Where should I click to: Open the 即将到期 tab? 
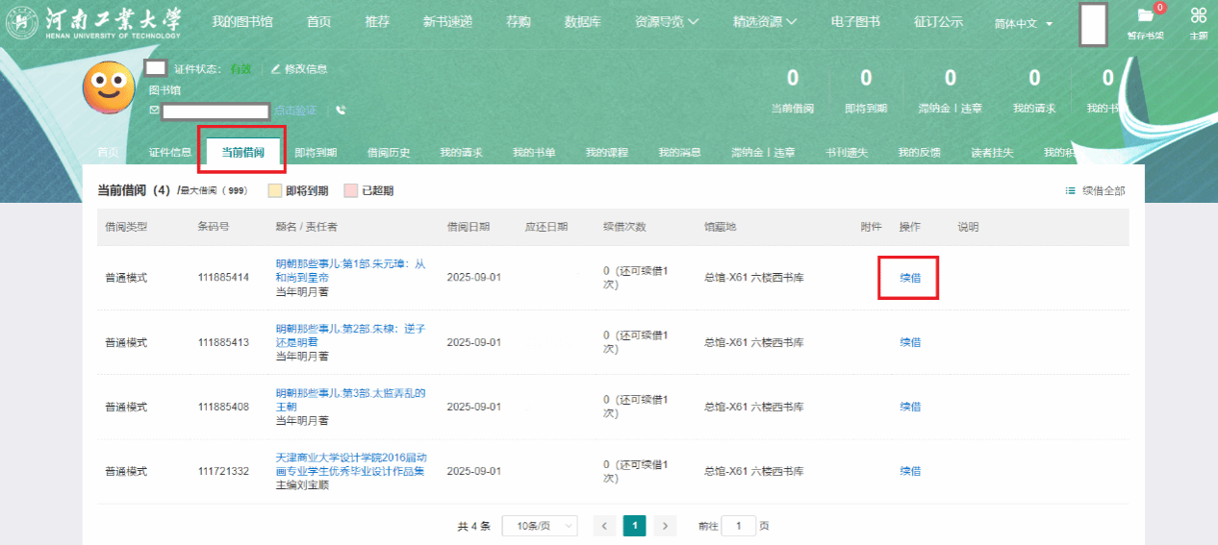tap(316, 152)
